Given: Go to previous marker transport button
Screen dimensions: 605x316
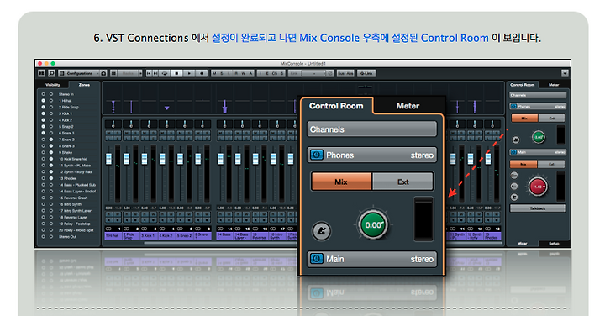Looking at the screenshot, I should [x=149, y=73].
